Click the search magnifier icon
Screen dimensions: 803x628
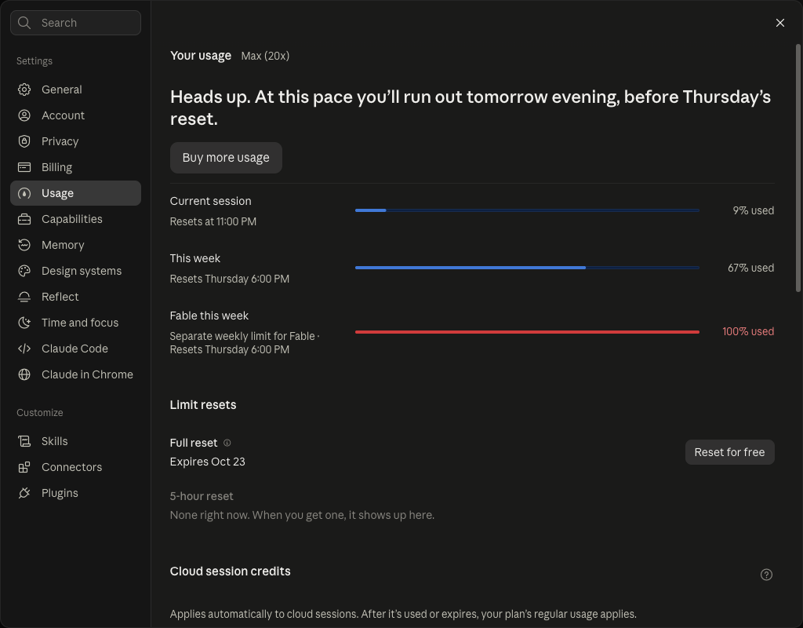pyautogui.click(x=24, y=23)
